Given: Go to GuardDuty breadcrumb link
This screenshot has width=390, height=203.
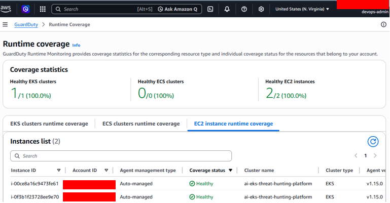Looking at the screenshot, I should point(26,25).
